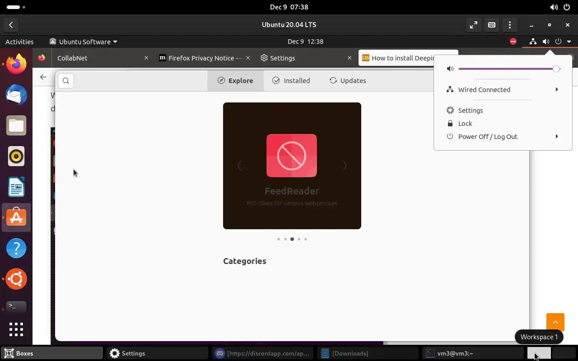Click the Ubuntu logo dock icon
The width and height of the screenshot is (578, 361).
click(16, 279)
